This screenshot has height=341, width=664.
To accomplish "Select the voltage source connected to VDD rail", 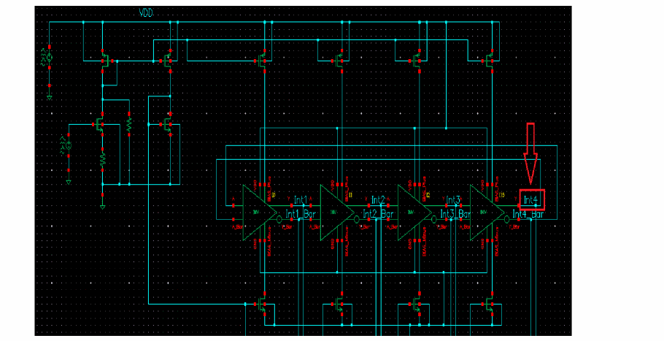I will pos(49,58).
